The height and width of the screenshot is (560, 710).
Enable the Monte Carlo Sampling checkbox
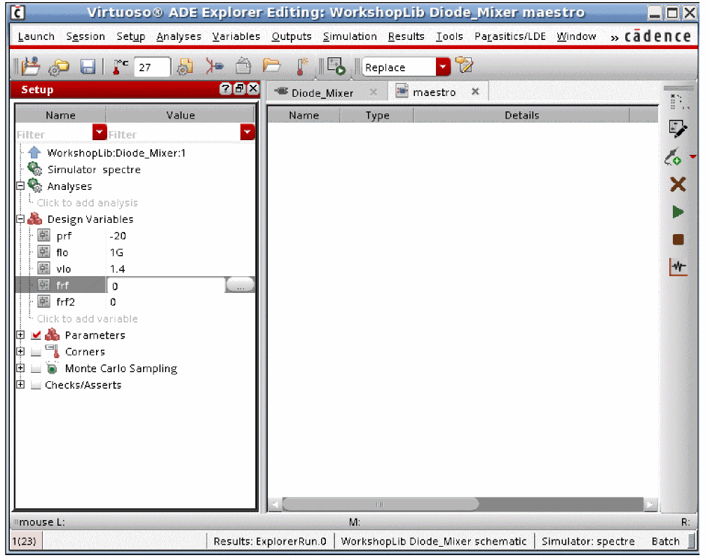click(36, 369)
